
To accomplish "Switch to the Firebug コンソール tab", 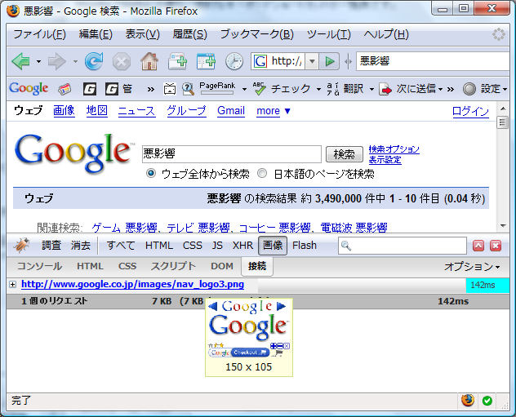I will click(x=39, y=266).
